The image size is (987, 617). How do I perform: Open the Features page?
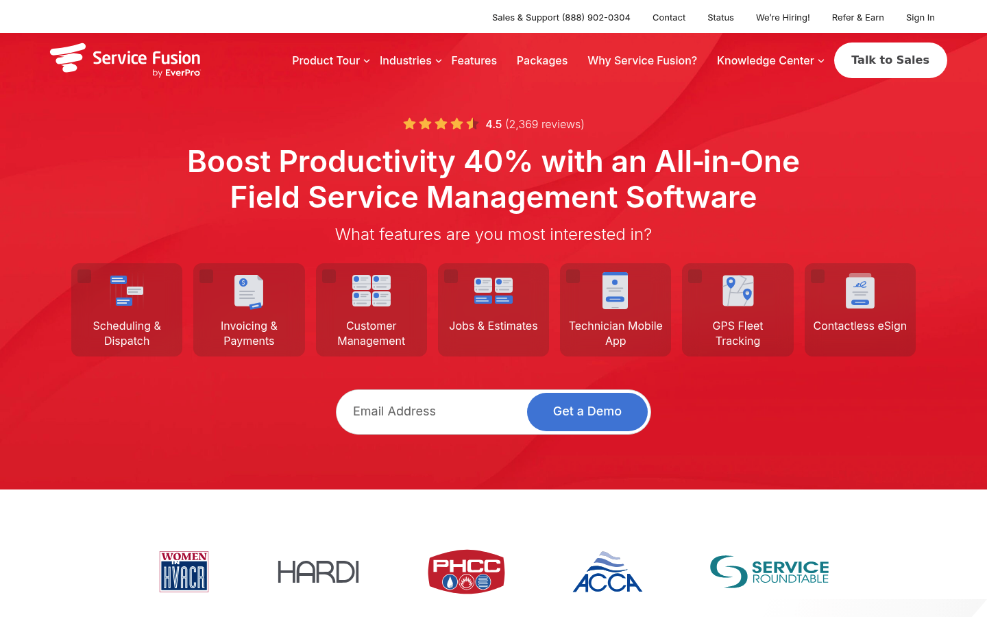[474, 60]
